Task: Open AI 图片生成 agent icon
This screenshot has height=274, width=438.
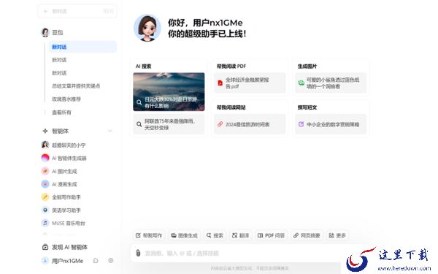Action: pos(45,171)
